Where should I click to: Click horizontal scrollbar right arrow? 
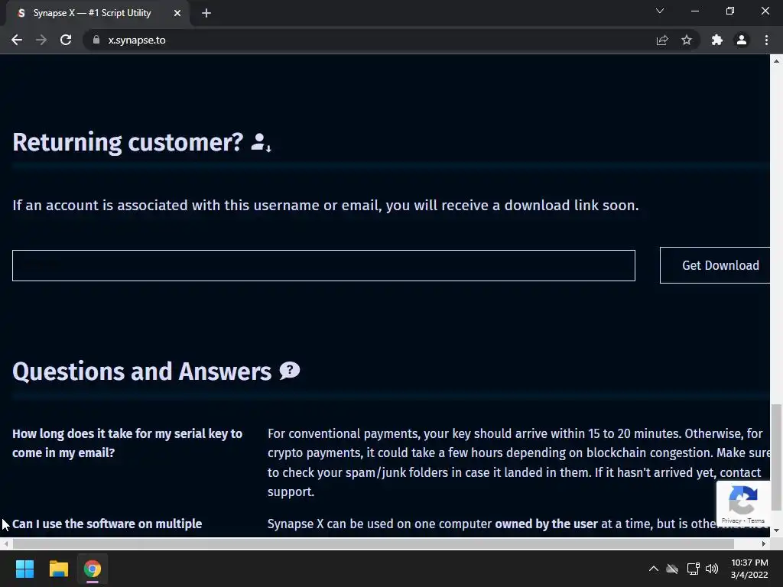tap(764, 543)
